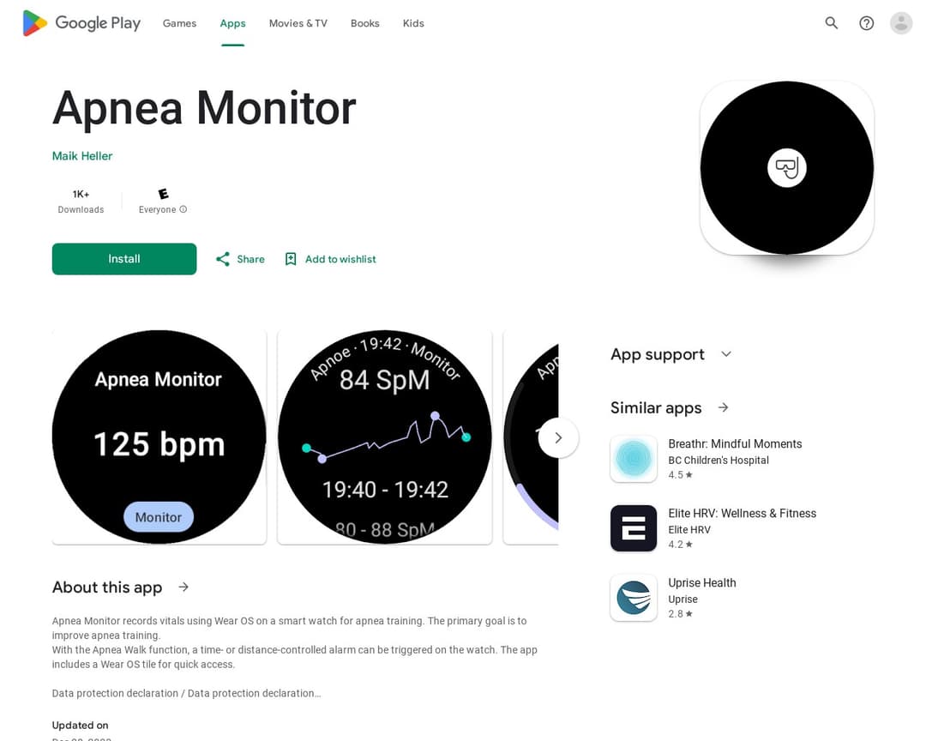Open the Elite HRV app listing
Image resolution: width=926 pixels, height=741 pixels.
(x=742, y=528)
